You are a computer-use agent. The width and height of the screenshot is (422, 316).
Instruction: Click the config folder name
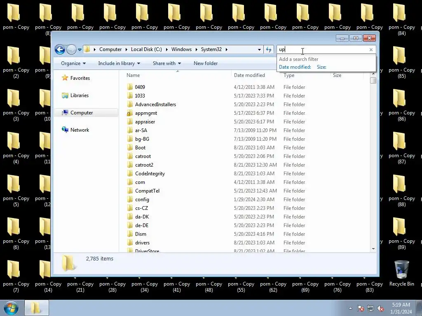(x=142, y=200)
